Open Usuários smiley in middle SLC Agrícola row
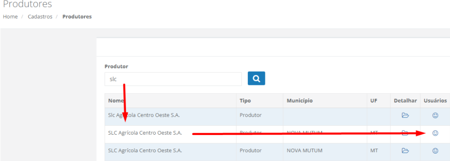Image resolution: width=450 pixels, height=161 pixels. (435, 133)
